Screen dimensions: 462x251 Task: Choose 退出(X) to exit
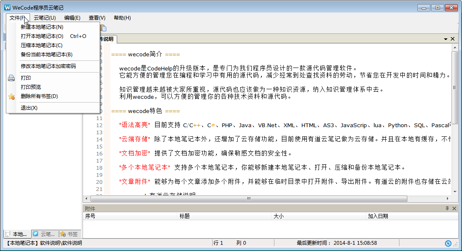click(53, 108)
